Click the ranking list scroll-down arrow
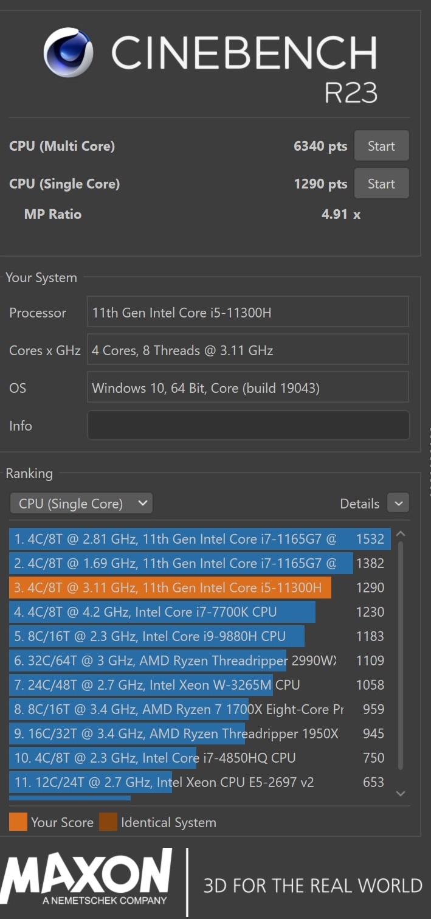Screen dimensions: 431x919 point(400,793)
